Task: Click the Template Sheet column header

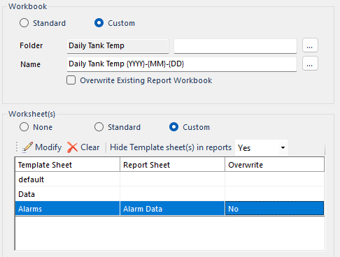Action: 67,165
